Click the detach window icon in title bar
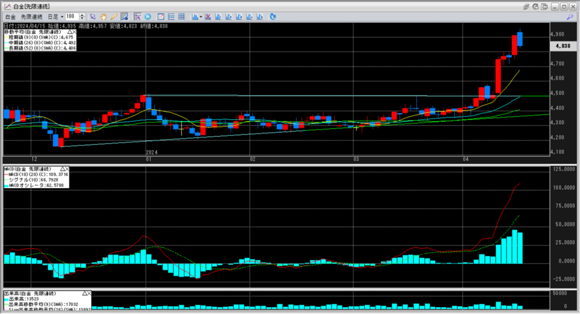The image size is (580, 314). 545,6
